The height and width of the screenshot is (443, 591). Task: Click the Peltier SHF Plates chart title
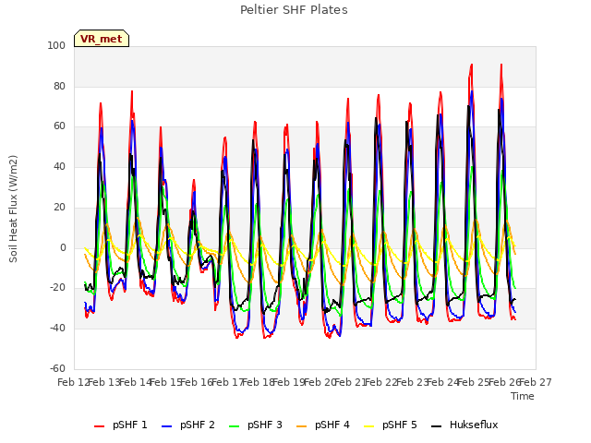(x=294, y=10)
